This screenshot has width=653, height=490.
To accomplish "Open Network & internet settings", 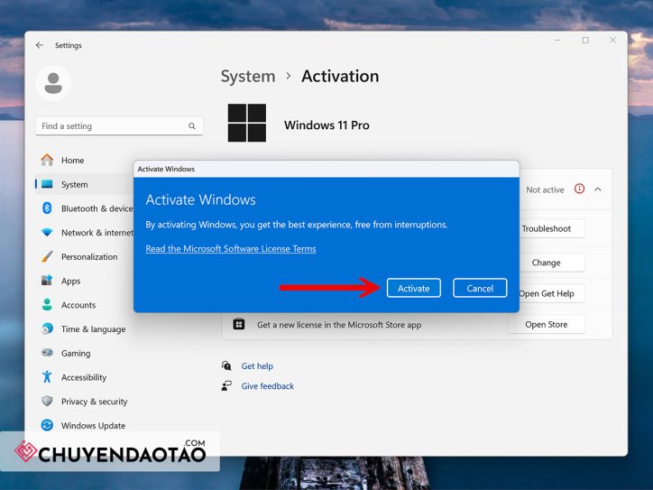I will coord(97,233).
